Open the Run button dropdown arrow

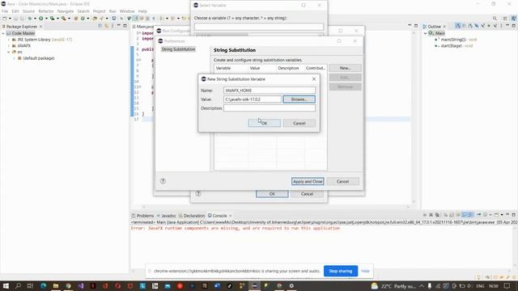click(x=46, y=19)
